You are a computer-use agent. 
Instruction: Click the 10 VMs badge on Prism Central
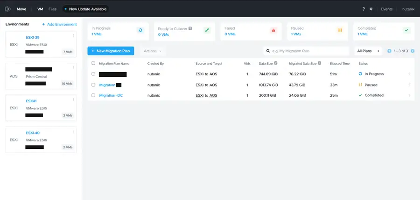(67, 84)
